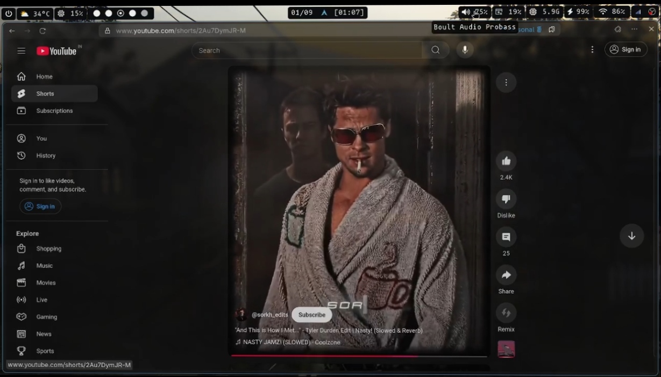Open YouTube settings three-dot menu in header
This screenshot has height=377, width=661.
[x=592, y=49]
